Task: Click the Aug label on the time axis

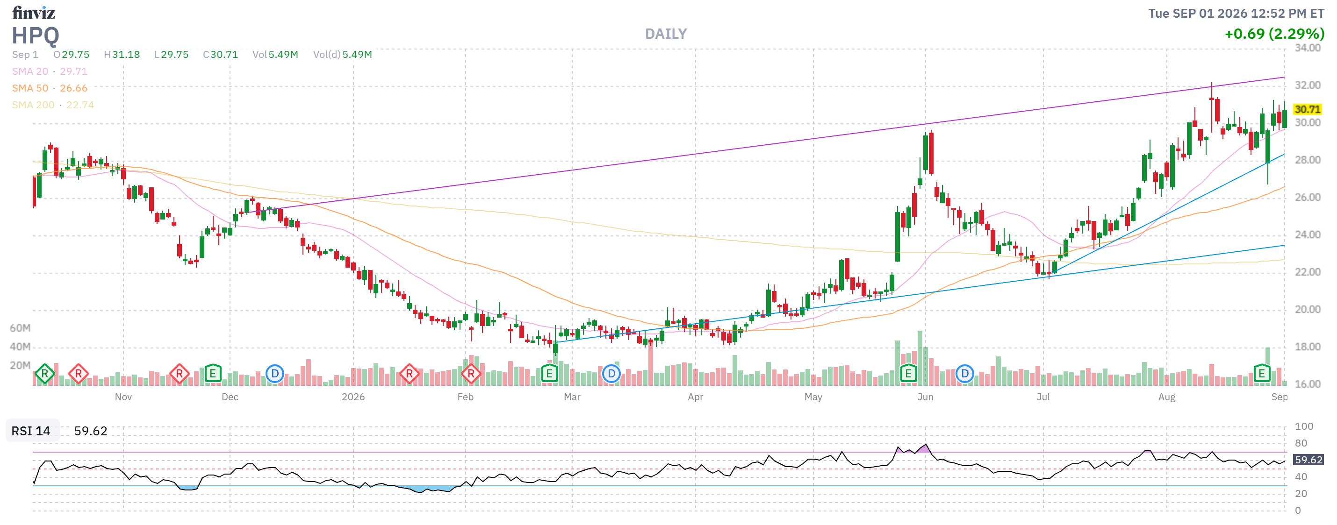Action: 1167,397
